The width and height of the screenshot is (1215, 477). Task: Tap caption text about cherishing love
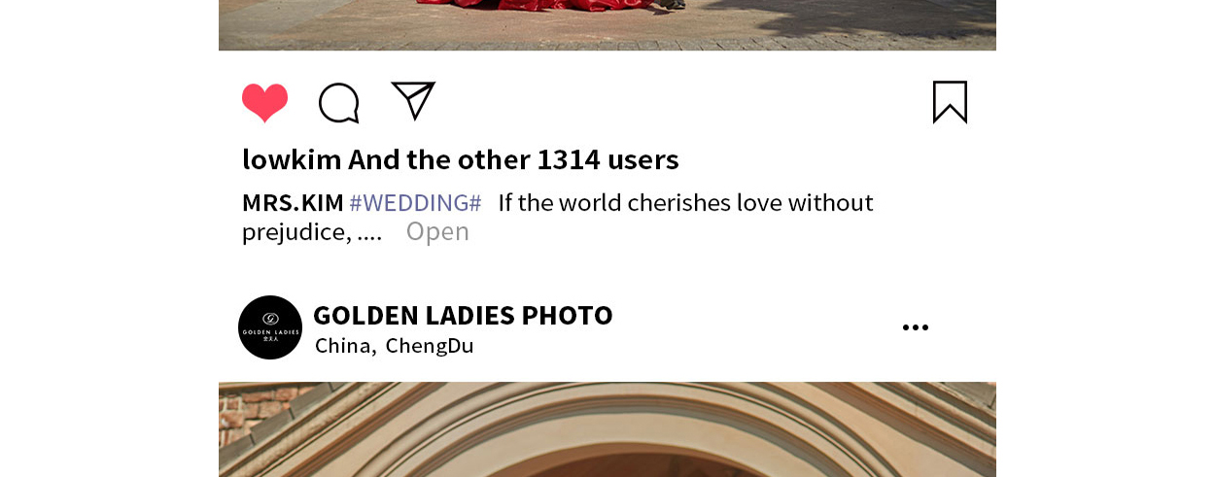click(x=685, y=203)
